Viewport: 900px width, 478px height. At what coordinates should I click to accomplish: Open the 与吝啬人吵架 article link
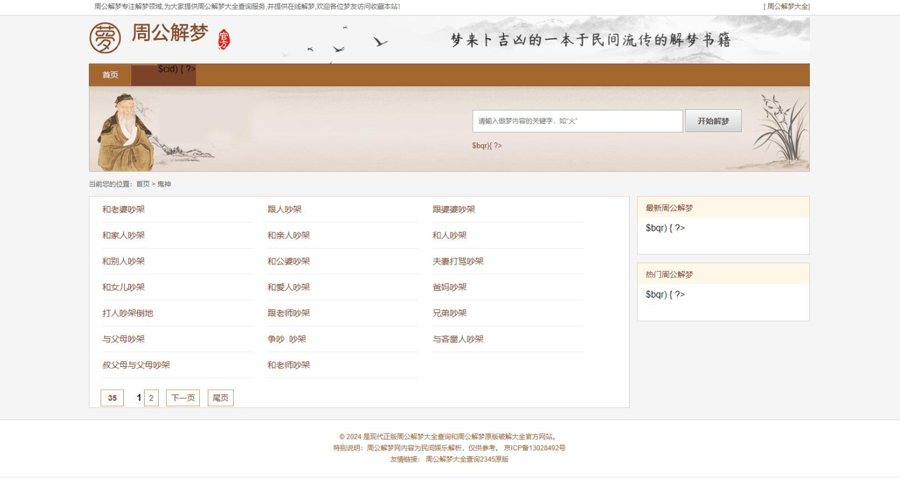(x=458, y=339)
